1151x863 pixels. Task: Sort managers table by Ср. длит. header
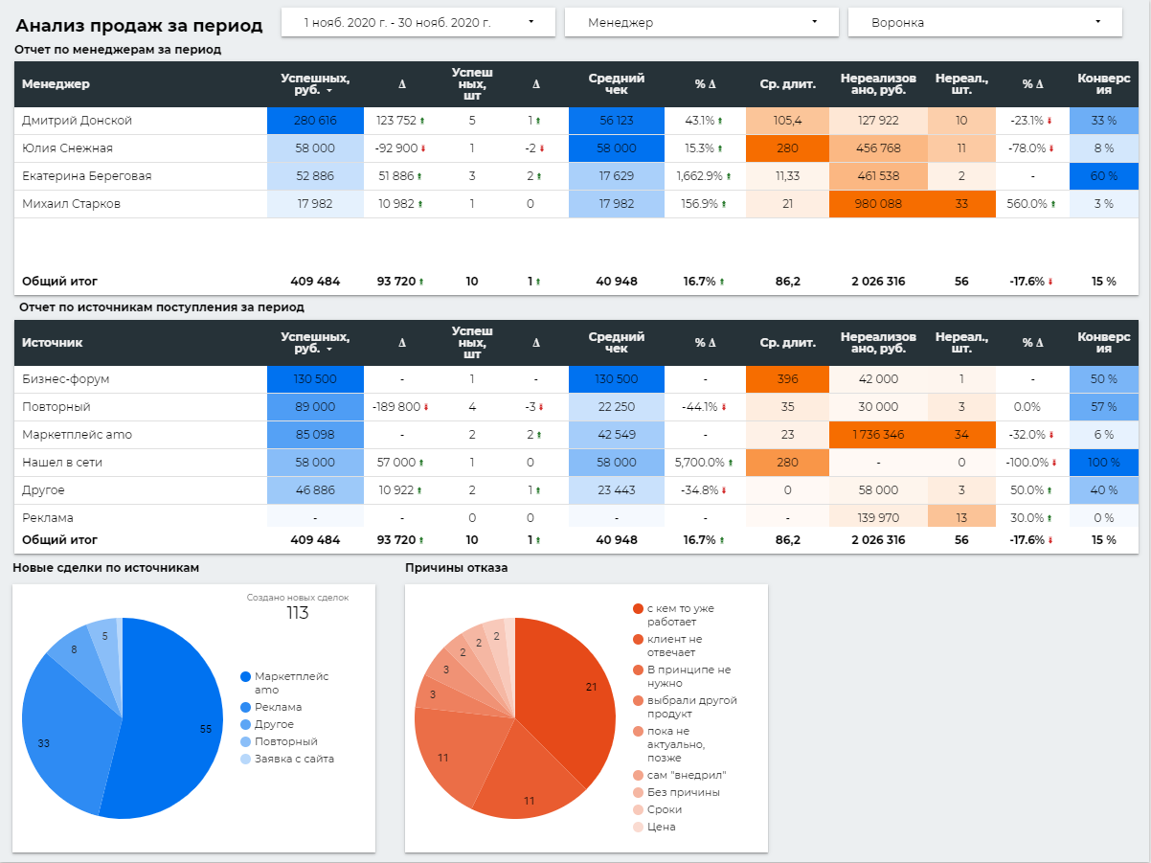tap(787, 84)
